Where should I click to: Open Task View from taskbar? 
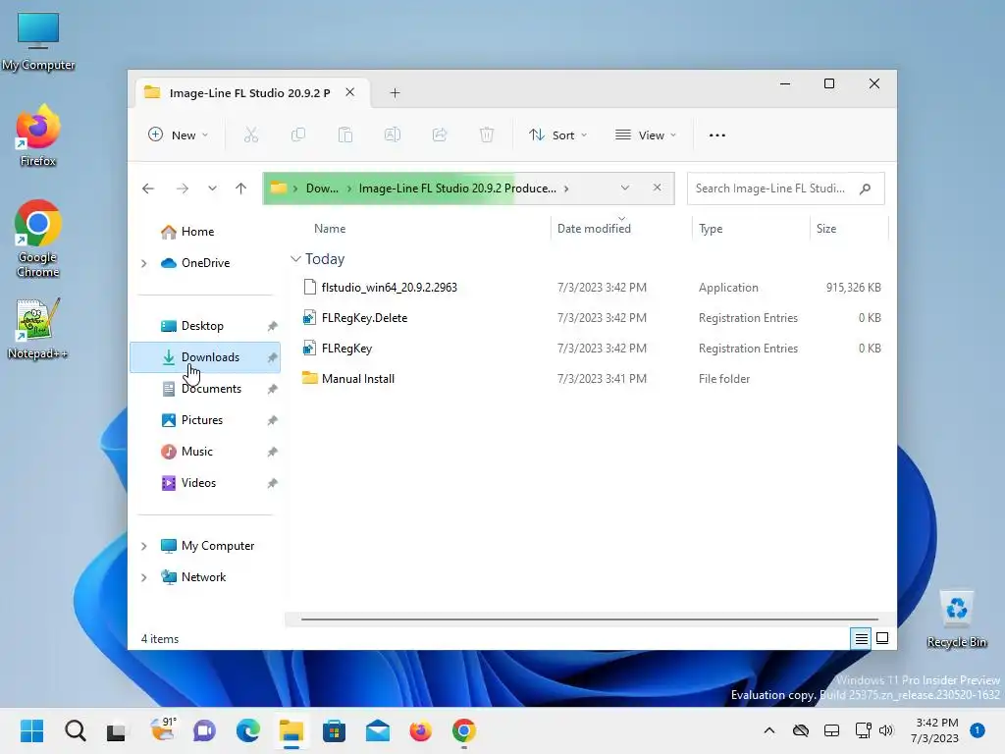tap(118, 730)
